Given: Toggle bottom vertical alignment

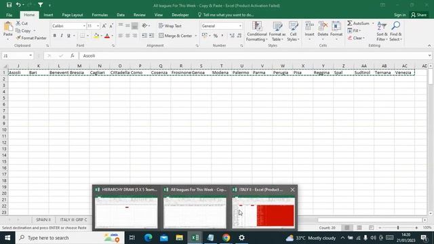Looking at the screenshot, I should click(134, 26).
